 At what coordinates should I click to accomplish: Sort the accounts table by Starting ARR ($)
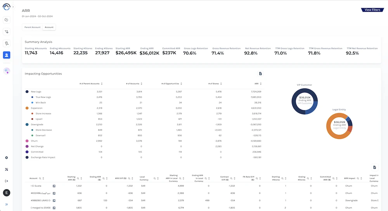click(x=81, y=178)
